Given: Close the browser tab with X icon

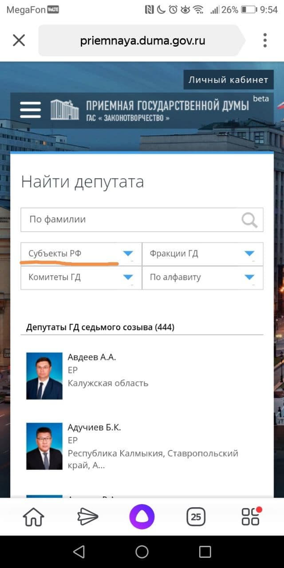Looking at the screenshot, I should click(19, 40).
